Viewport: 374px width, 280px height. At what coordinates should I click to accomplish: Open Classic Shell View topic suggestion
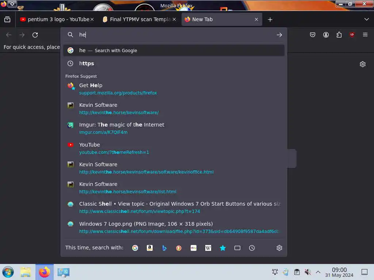coord(173,207)
